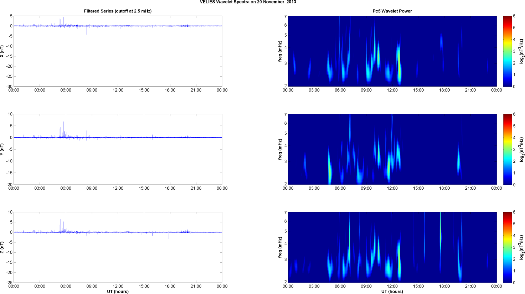Click 'UT (hours)' label under the bottom spectrogram
This screenshot has width=525, height=294.
(392, 292)
